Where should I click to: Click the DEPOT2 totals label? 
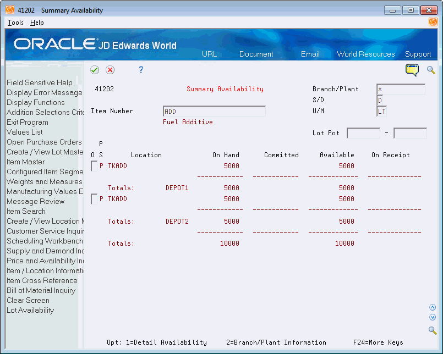177,222
